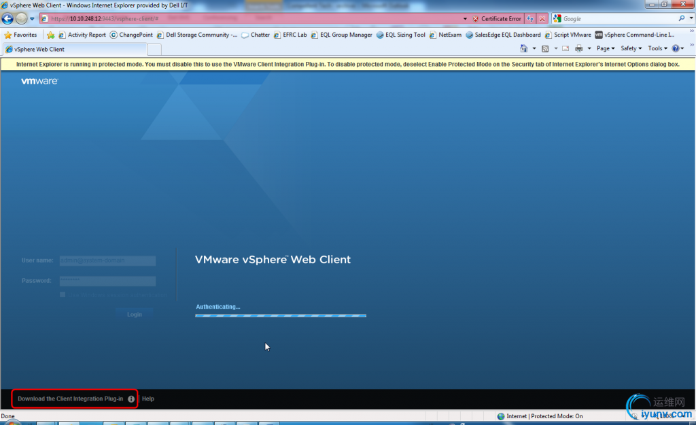696x425 pixels.
Task: Open the Activity Report favorite
Action: pos(82,35)
